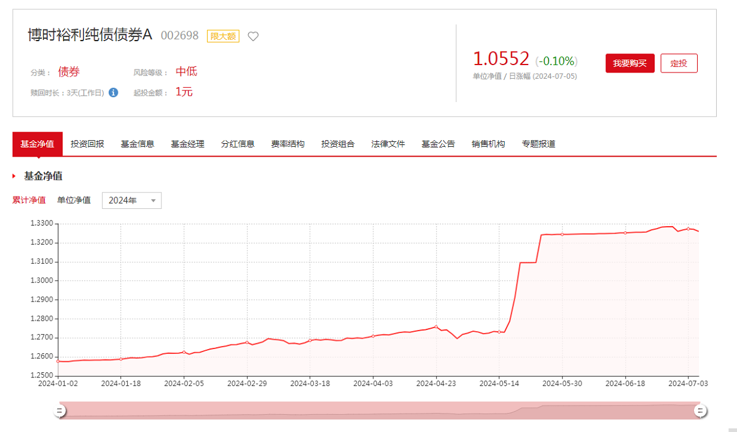Viewport: 737px width, 432px height.
Task: Click the 债券 category value
Action: pyautogui.click(x=69, y=72)
